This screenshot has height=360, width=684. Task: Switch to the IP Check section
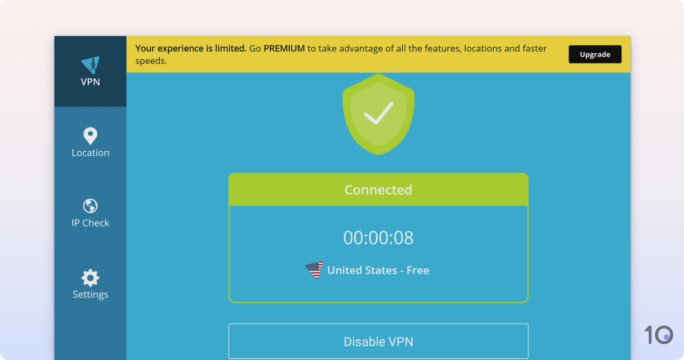[90, 214]
